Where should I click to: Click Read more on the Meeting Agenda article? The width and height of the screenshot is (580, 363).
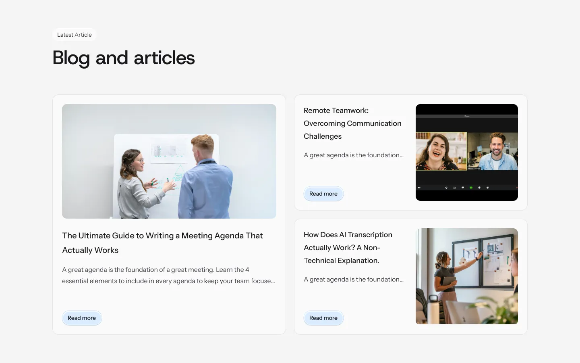(x=82, y=318)
